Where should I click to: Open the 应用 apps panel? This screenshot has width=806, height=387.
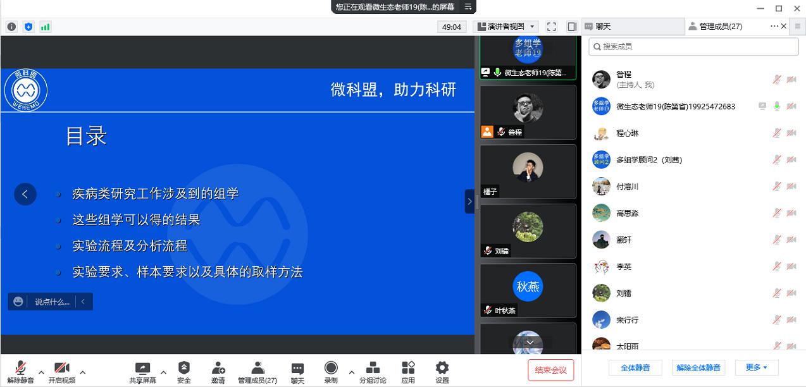click(408, 372)
